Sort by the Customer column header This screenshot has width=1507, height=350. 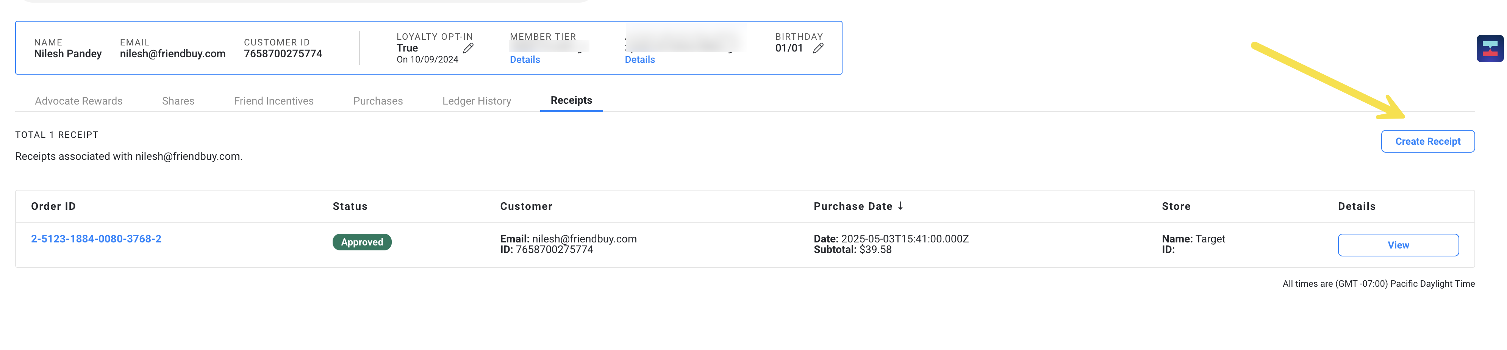point(526,206)
